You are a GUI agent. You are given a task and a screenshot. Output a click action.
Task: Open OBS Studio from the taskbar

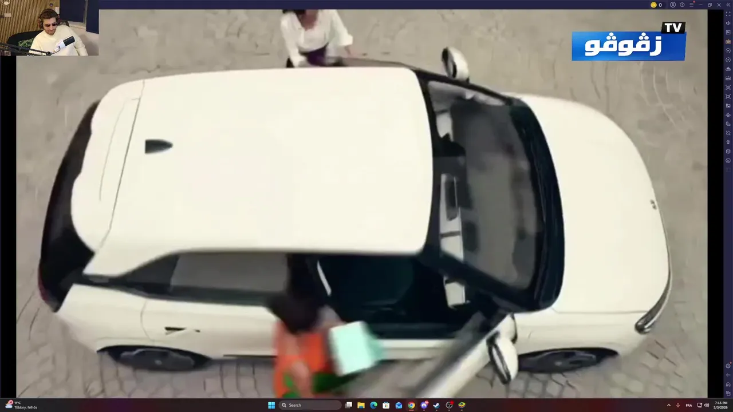point(450,405)
